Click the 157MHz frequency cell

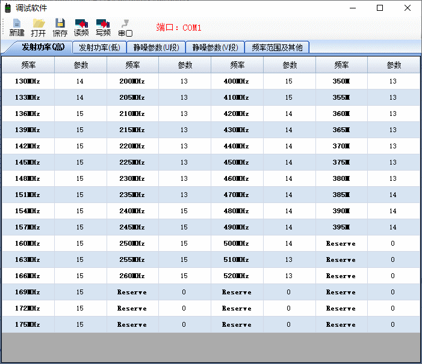(x=28, y=227)
